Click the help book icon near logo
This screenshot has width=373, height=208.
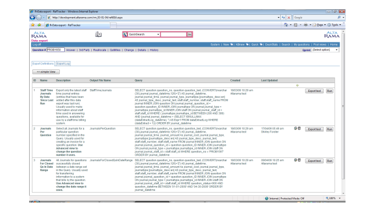coord(98,35)
